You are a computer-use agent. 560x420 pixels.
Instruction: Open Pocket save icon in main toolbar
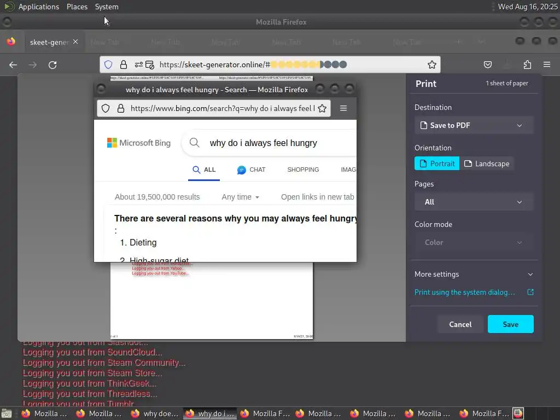pyautogui.click(x=487, y=65)
